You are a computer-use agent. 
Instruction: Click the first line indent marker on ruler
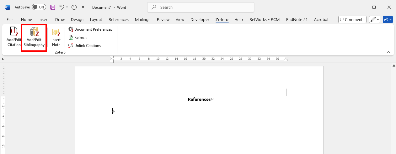112,58
